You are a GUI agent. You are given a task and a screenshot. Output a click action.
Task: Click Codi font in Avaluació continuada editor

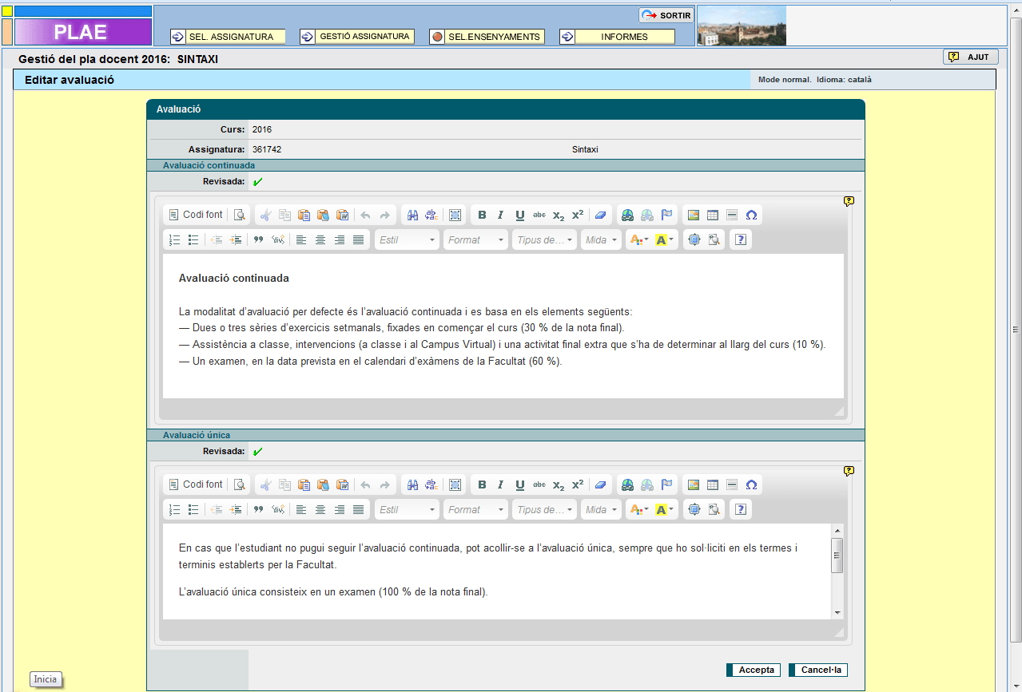tap(196, 215)
